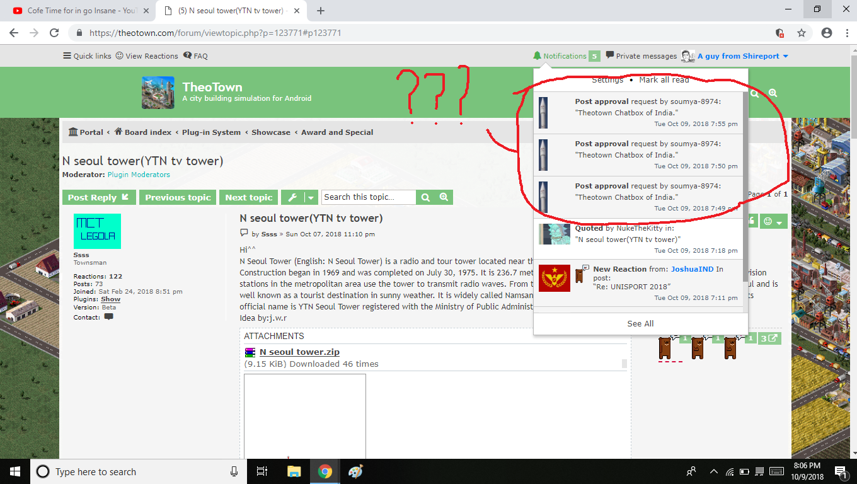Click the zip archive file icon

click(250, 352)
